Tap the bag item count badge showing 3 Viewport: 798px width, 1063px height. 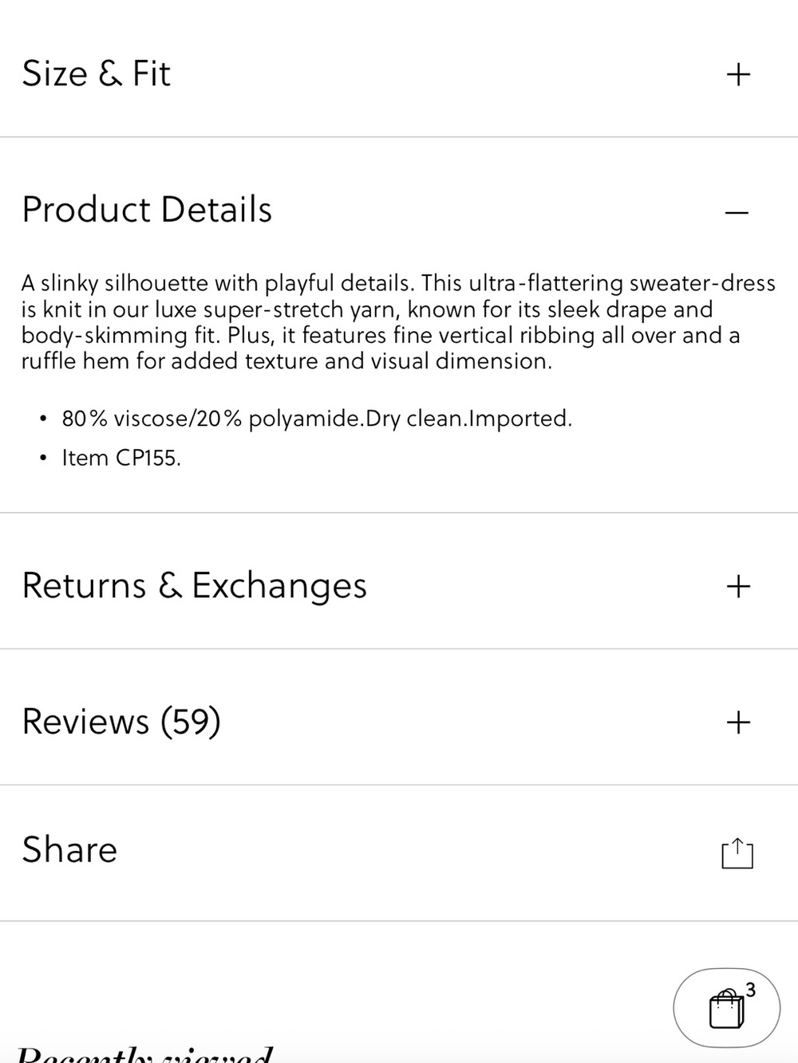[750, 990]
